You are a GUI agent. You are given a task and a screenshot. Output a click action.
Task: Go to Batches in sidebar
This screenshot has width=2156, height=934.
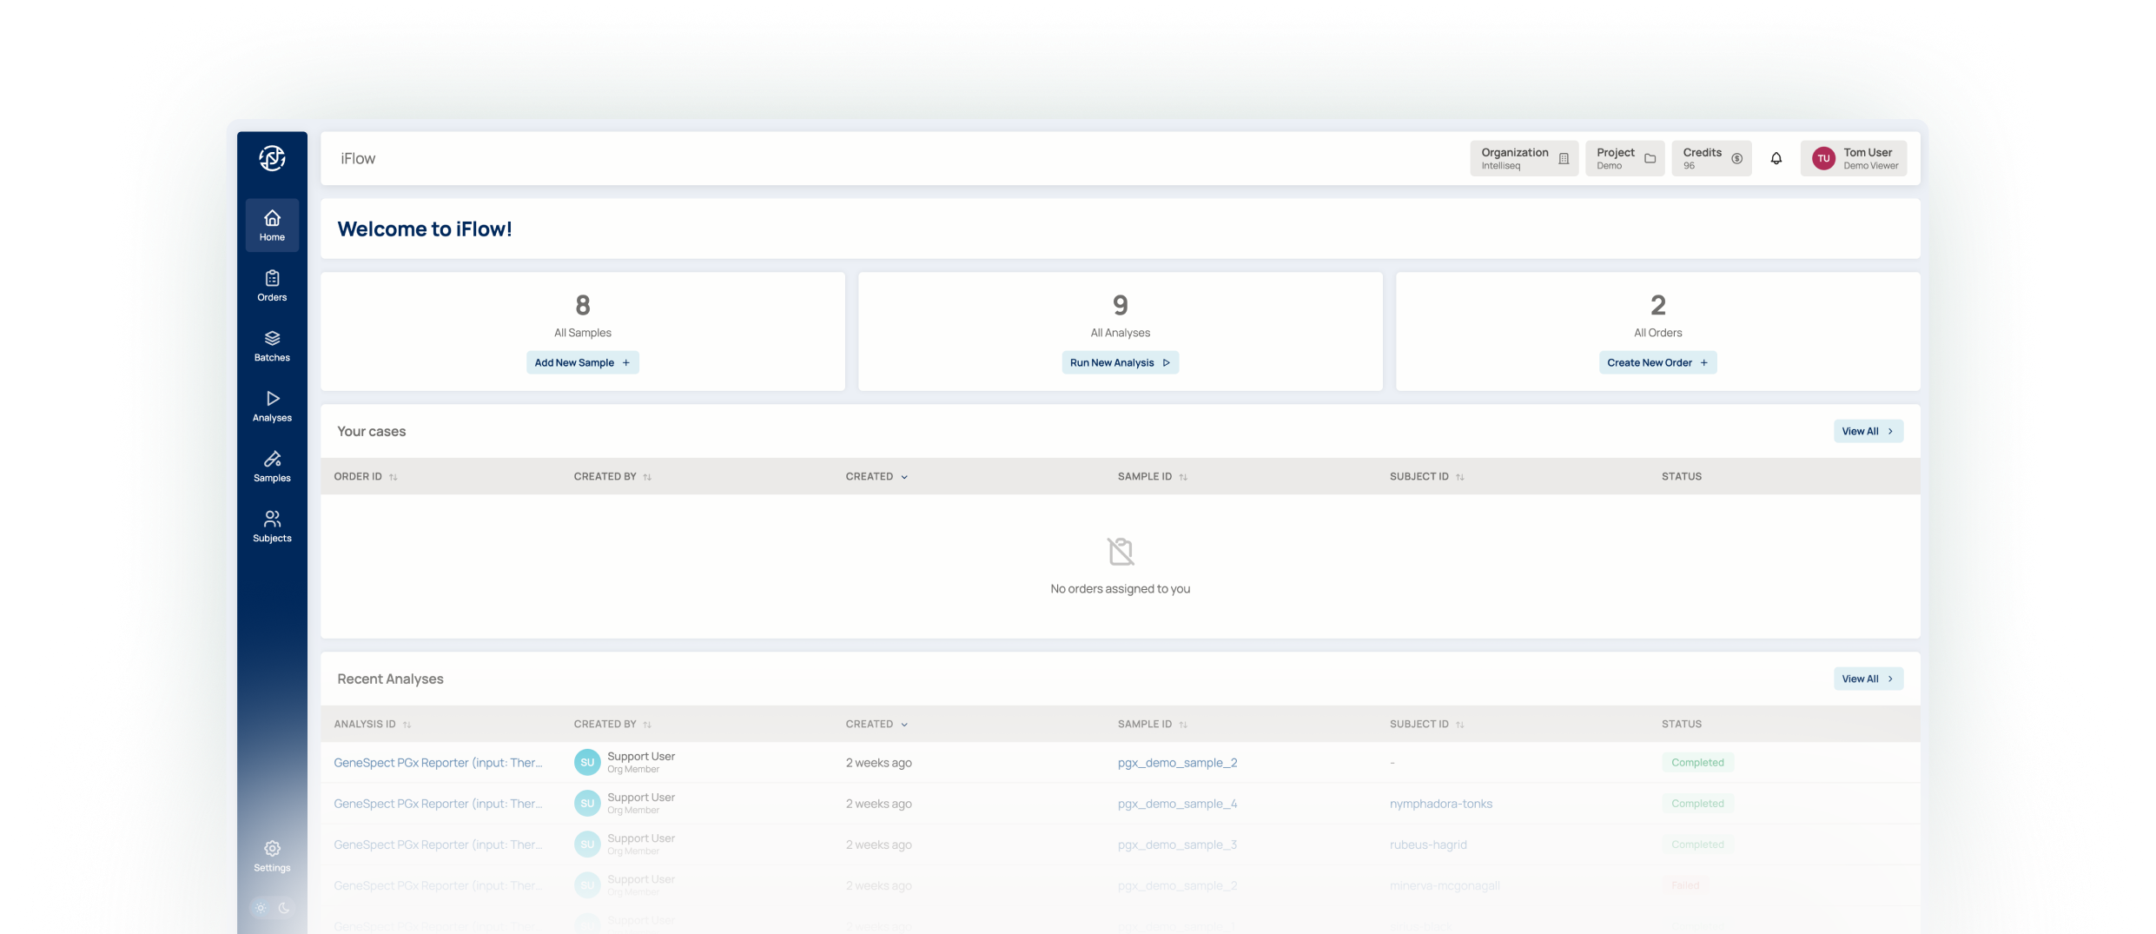click(x=272, y=346)
